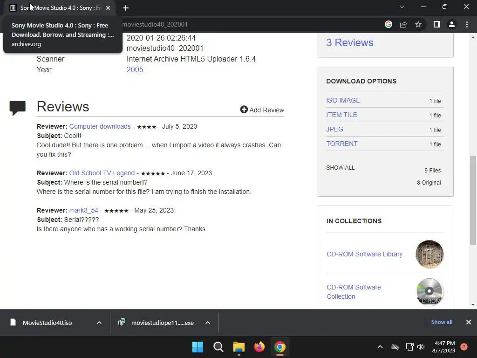Image resolution: width=477 pixels, height=358 pixels.
Task: Open the Windows Start menu
Action: point(198,347)
